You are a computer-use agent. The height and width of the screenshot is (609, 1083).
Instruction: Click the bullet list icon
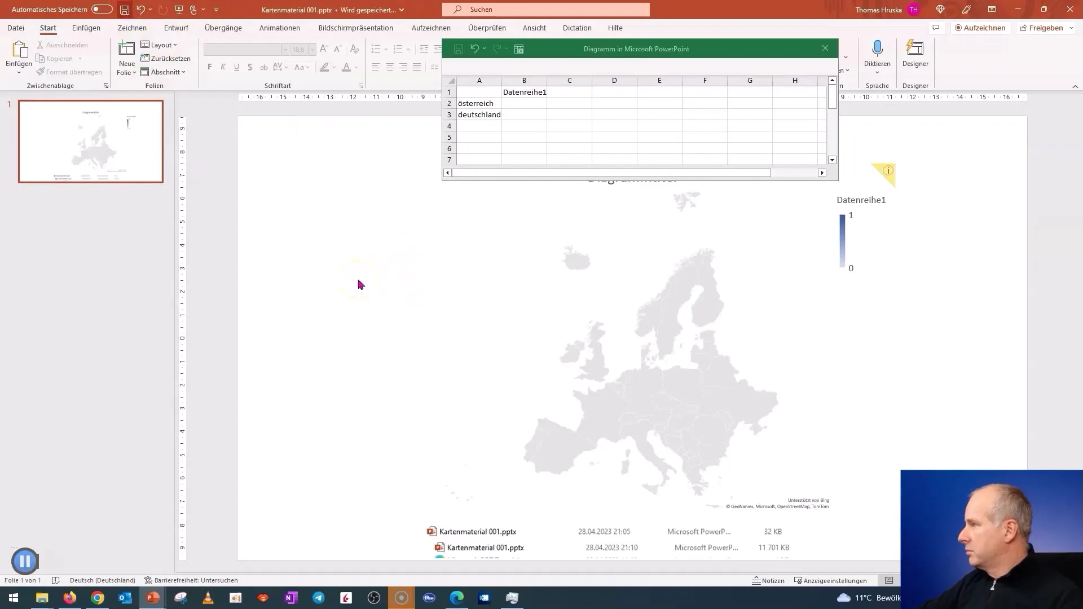click(376, 50)
